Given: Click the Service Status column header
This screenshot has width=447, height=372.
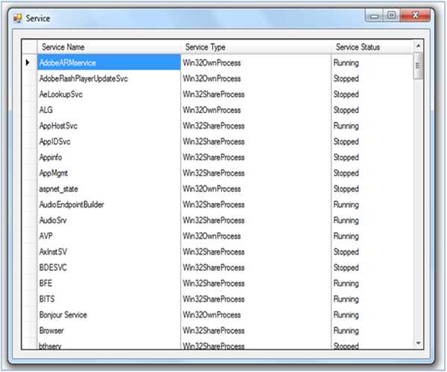Looking at the screenshot, I should pos(370,47).
